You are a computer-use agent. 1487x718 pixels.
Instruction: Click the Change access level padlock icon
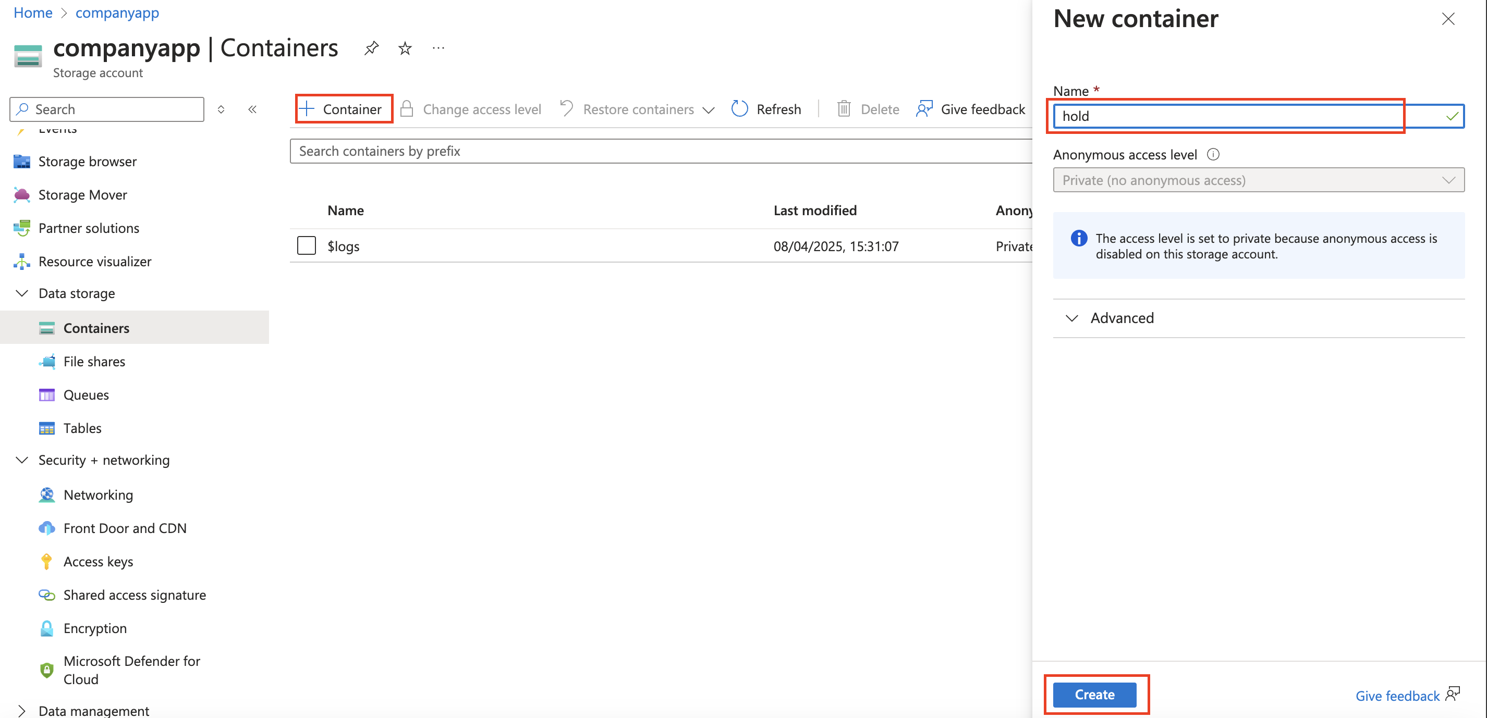406,109
